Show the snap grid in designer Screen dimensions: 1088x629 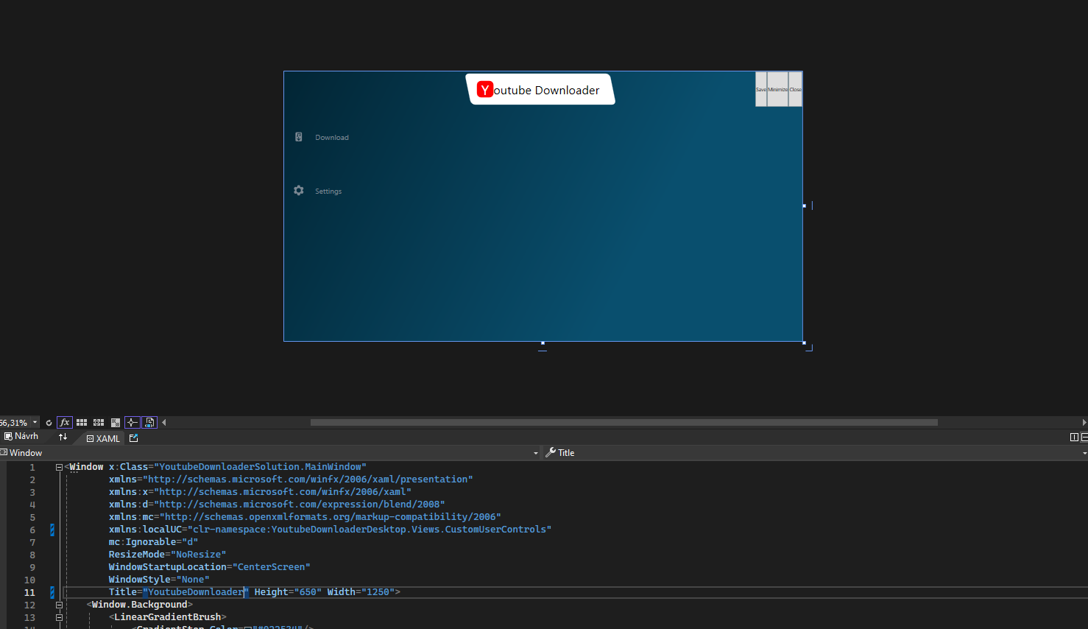tap(82, 423)
